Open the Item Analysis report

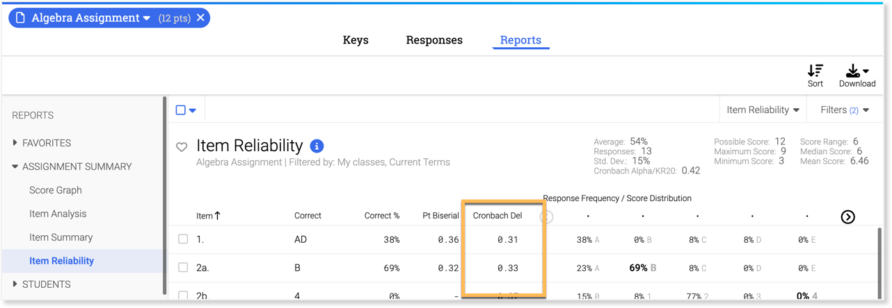tap(58, 214)
